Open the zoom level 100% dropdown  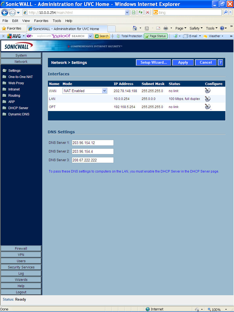pyautogui.click(x=226, y=309)
